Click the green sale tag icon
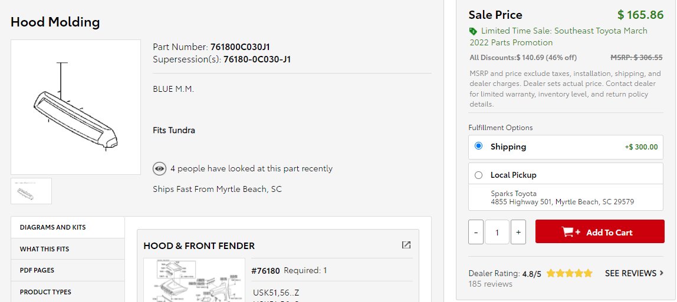This screenshot has width=677, height=302. 473,31
